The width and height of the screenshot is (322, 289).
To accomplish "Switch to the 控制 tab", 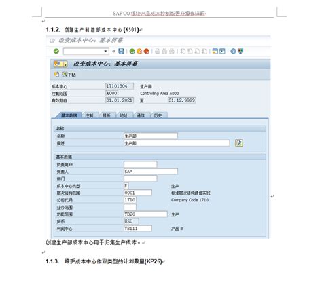I will pos(89,115).
